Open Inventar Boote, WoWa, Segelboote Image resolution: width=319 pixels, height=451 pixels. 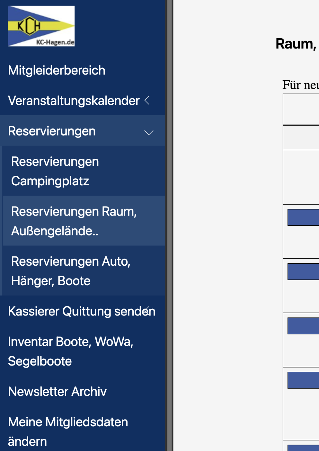click(71, 351)
